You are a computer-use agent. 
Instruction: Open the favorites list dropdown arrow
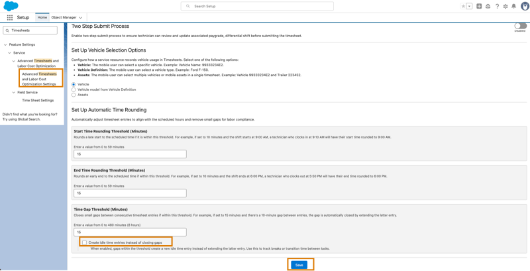click(x=470, y=6)
